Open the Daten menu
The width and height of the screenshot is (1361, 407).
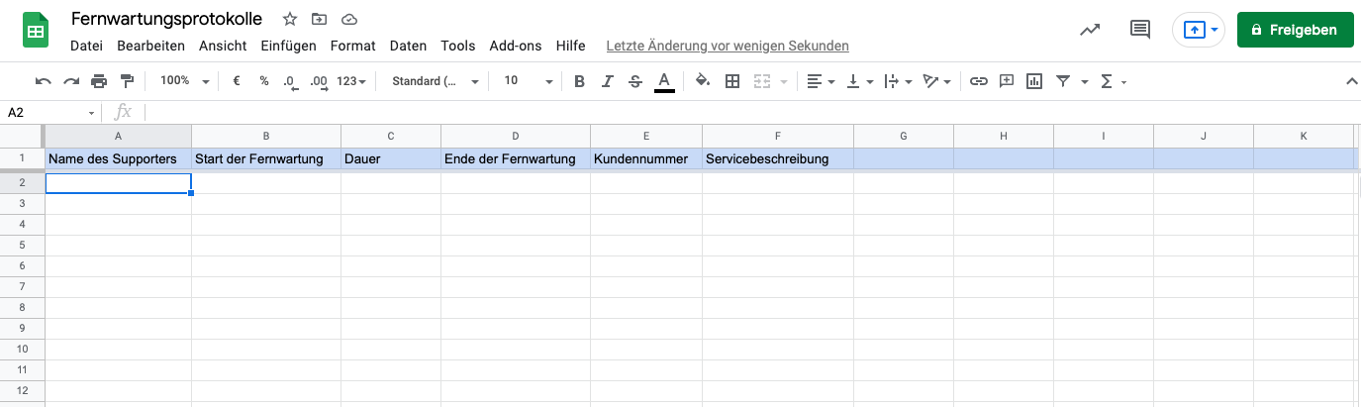[x=408, y=46]
